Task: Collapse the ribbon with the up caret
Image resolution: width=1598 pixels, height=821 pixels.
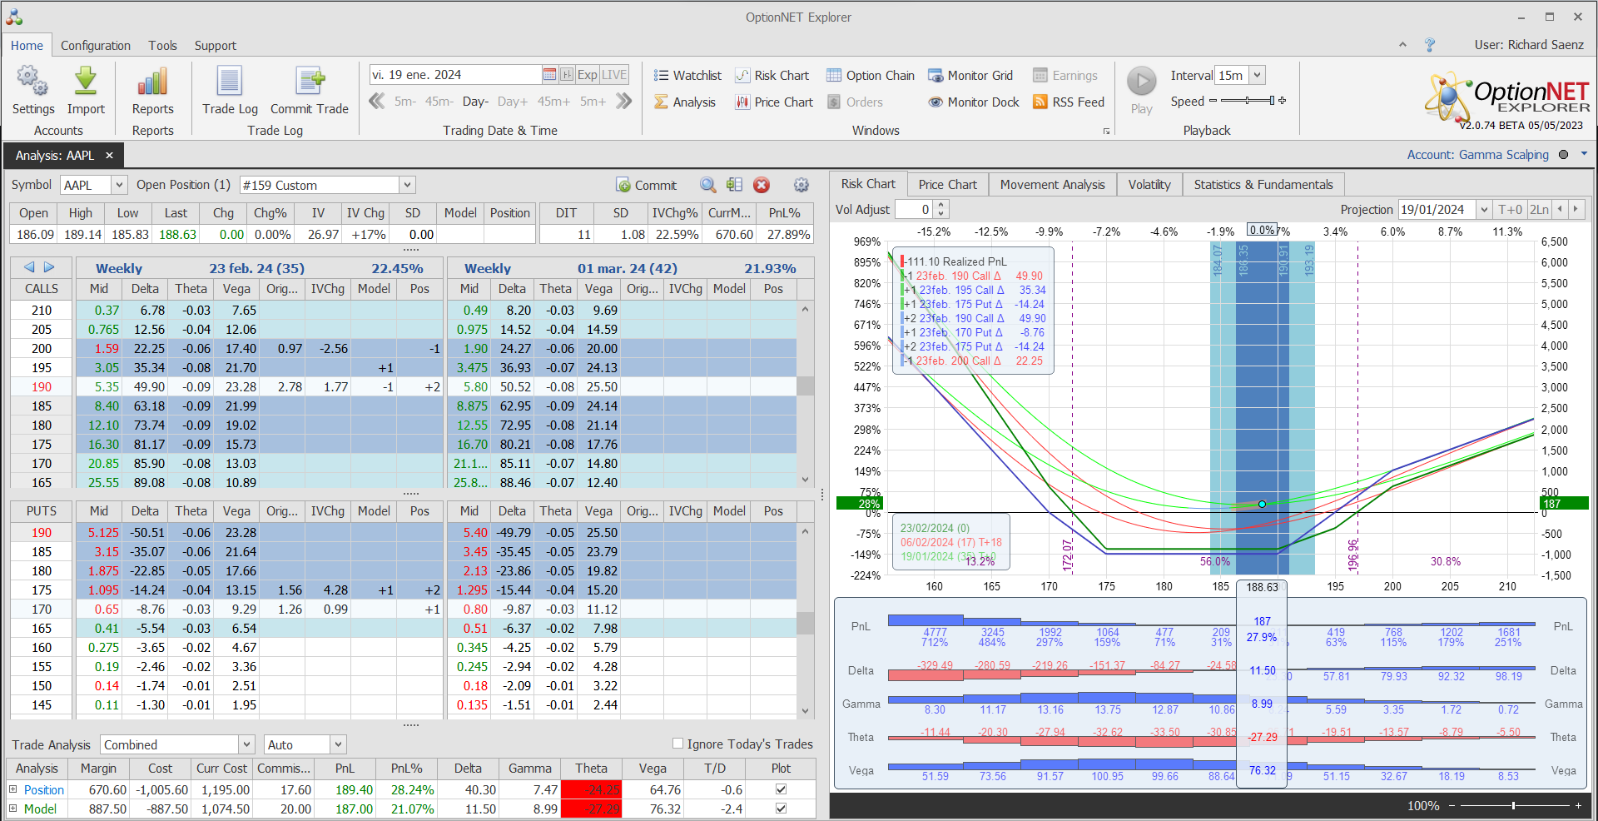Action: 1402,45
